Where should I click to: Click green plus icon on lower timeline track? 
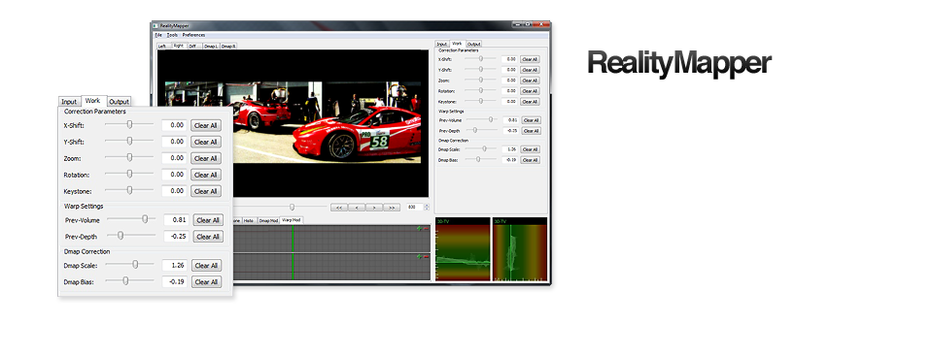tap(419, 257)
